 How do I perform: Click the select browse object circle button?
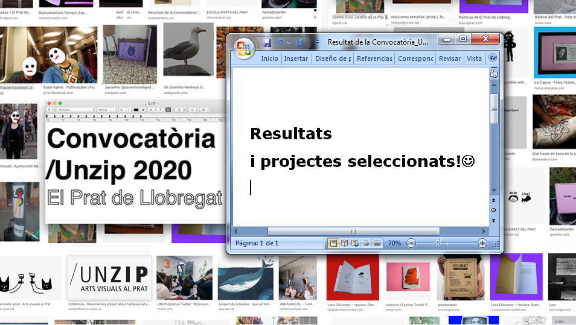494,210
